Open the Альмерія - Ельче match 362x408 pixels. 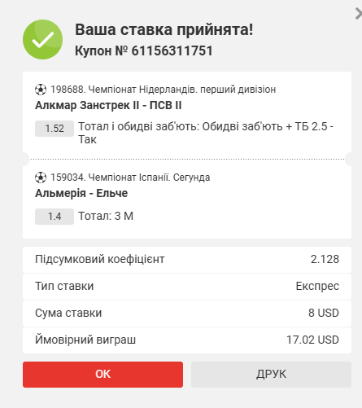(x=81, y=193)
